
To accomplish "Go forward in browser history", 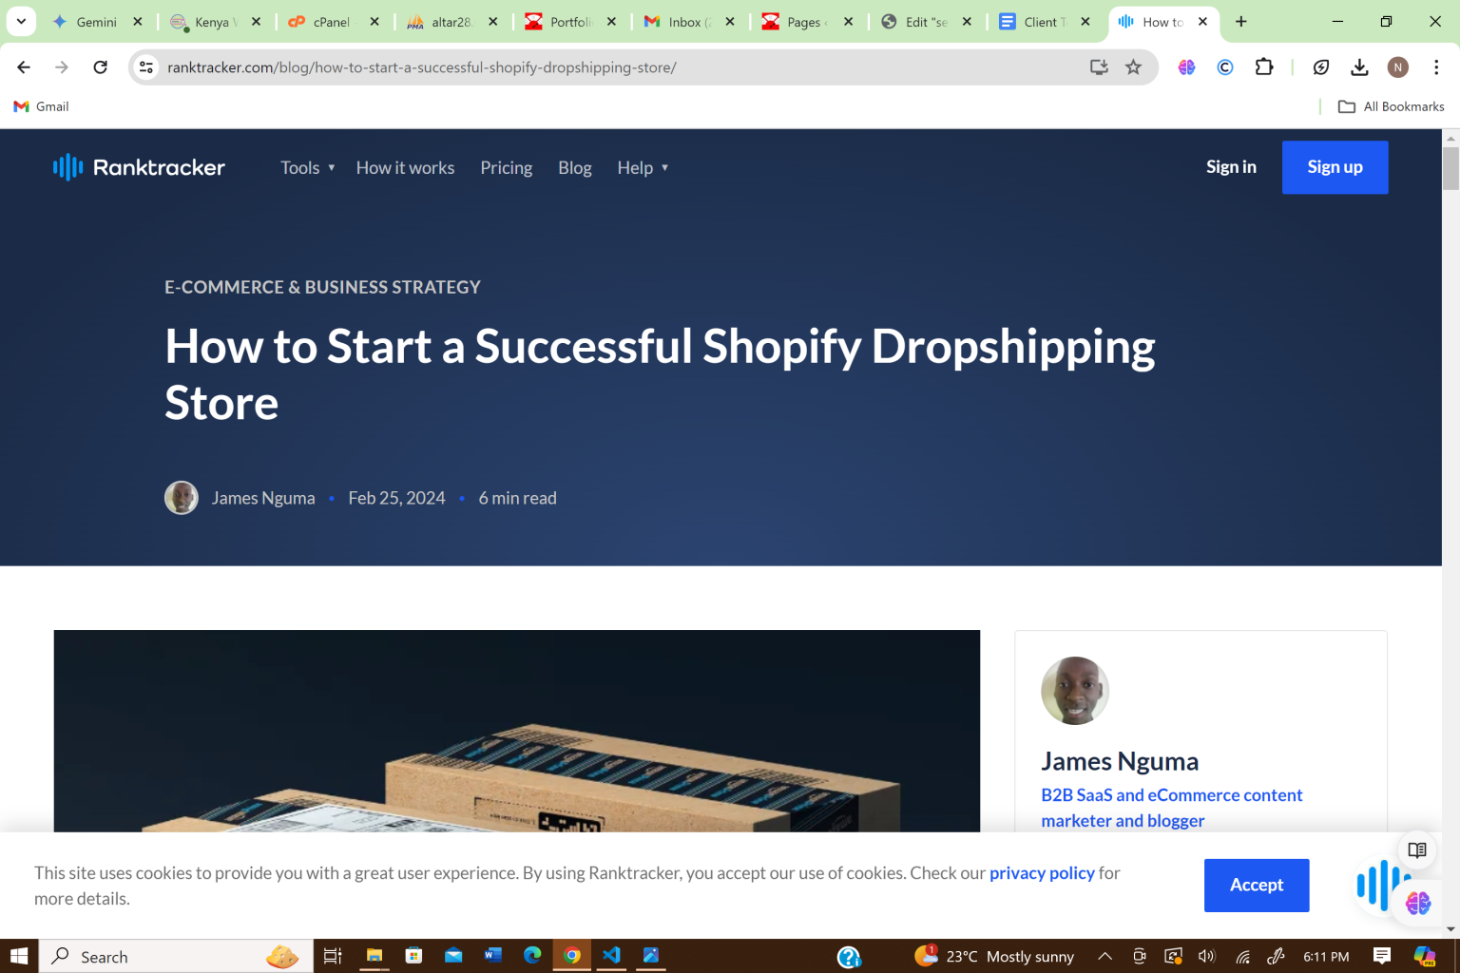I will [62, 67].
